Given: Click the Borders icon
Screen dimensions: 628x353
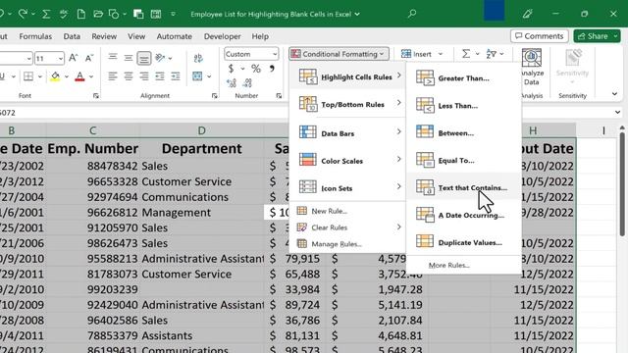Looking at the screenshot, I should tap(28, 76).
